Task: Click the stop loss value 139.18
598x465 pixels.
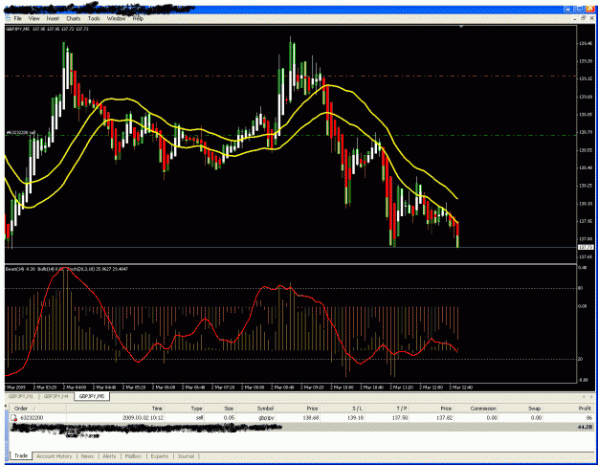Action: click(x=355, y=418)
